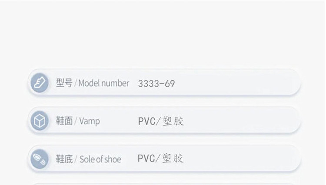Click PVC text in Sole of shoe row

click(146, 159)
